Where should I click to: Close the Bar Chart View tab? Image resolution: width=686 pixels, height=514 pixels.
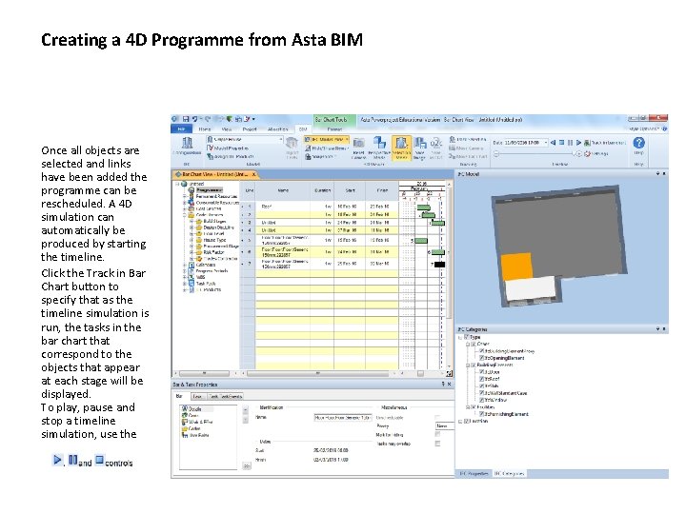253,174
